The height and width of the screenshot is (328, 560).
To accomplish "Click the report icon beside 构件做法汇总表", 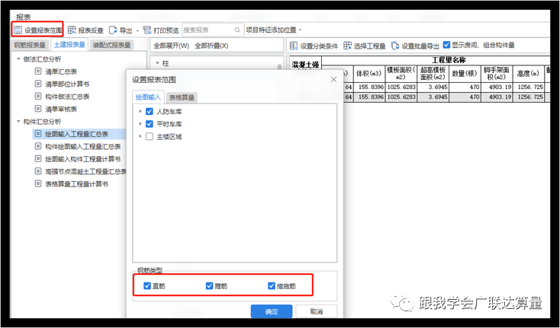I will [38, 96].
